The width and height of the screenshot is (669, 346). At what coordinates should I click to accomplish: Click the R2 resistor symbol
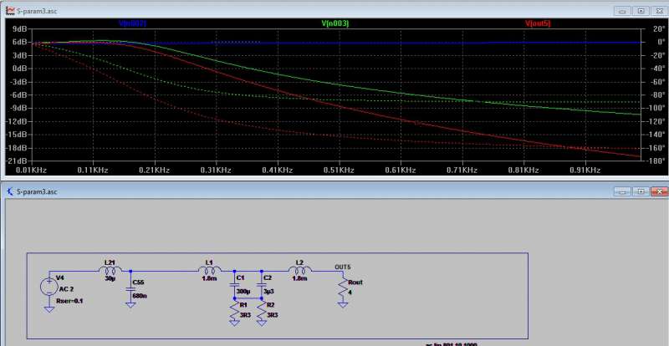pos(262,311)
